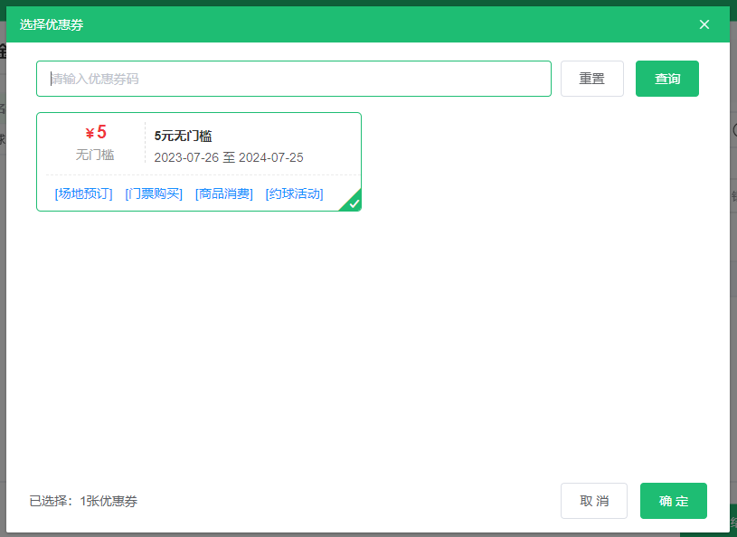The image size is (737, 537).
Task: Confirm selection with the 确定 button
Action: [674, 501]
